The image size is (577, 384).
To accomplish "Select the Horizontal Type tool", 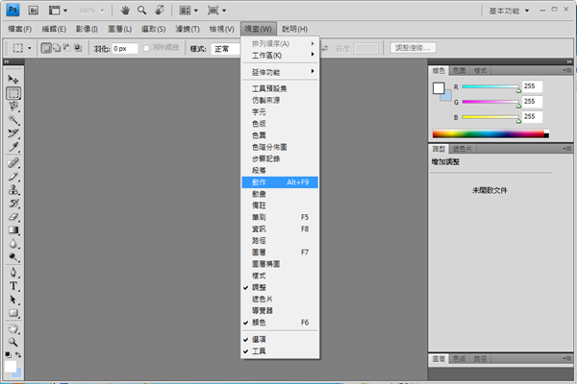I will click(13, 285).
